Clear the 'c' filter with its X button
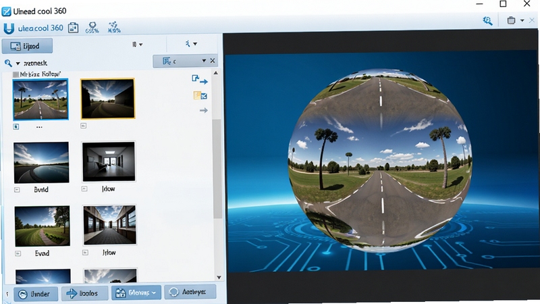This screenshot has width=540, height=304. click(213, 61)
